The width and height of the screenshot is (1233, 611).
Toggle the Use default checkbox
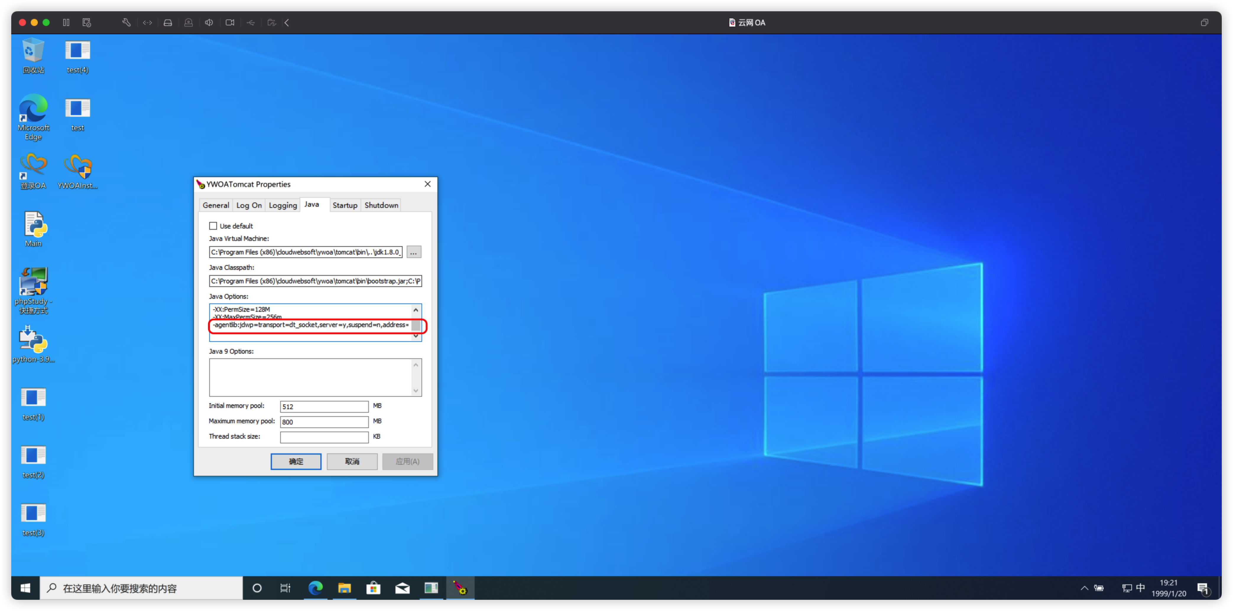(x=213, y=226)
